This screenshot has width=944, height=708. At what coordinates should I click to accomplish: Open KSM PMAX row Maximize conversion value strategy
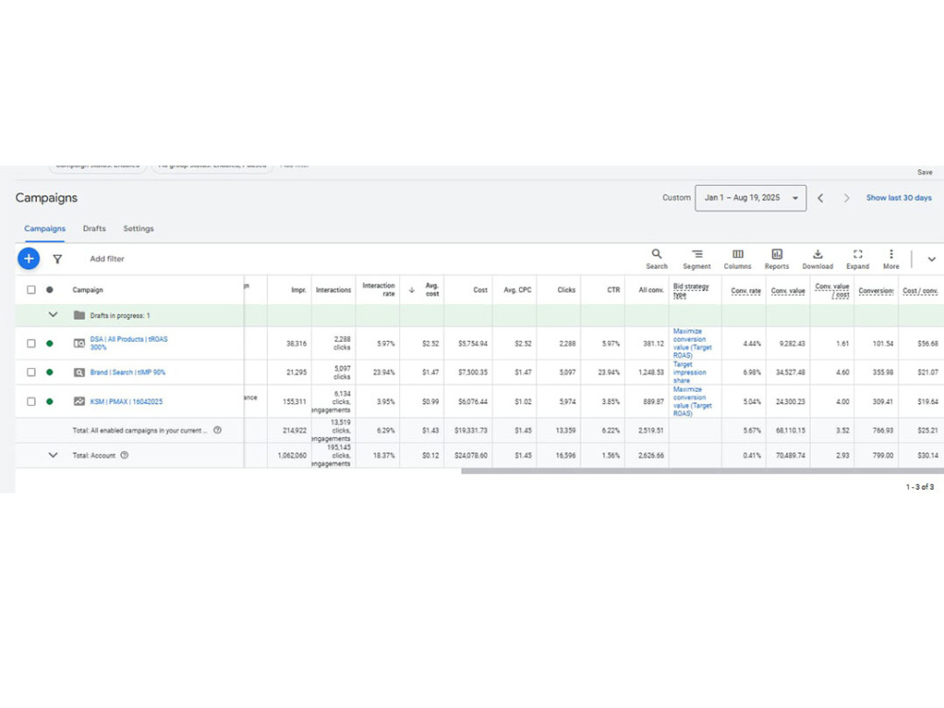tap(692, 401)
